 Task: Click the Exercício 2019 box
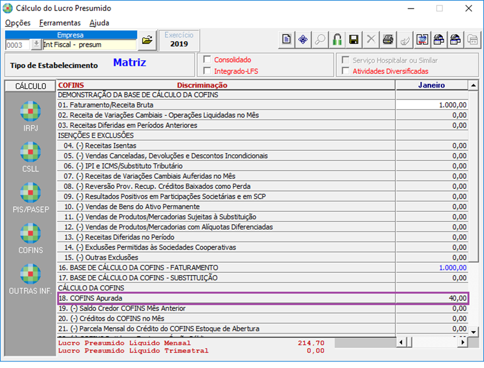click(179, 40)
